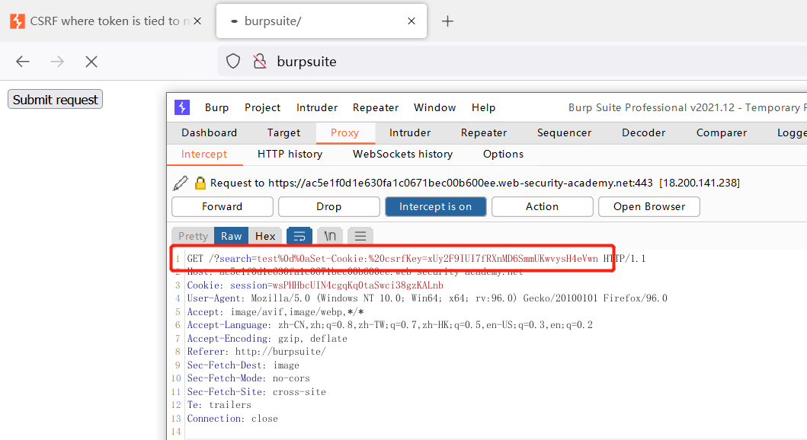
Task: Switch to the Pretty view
Action: pos(193,236)
